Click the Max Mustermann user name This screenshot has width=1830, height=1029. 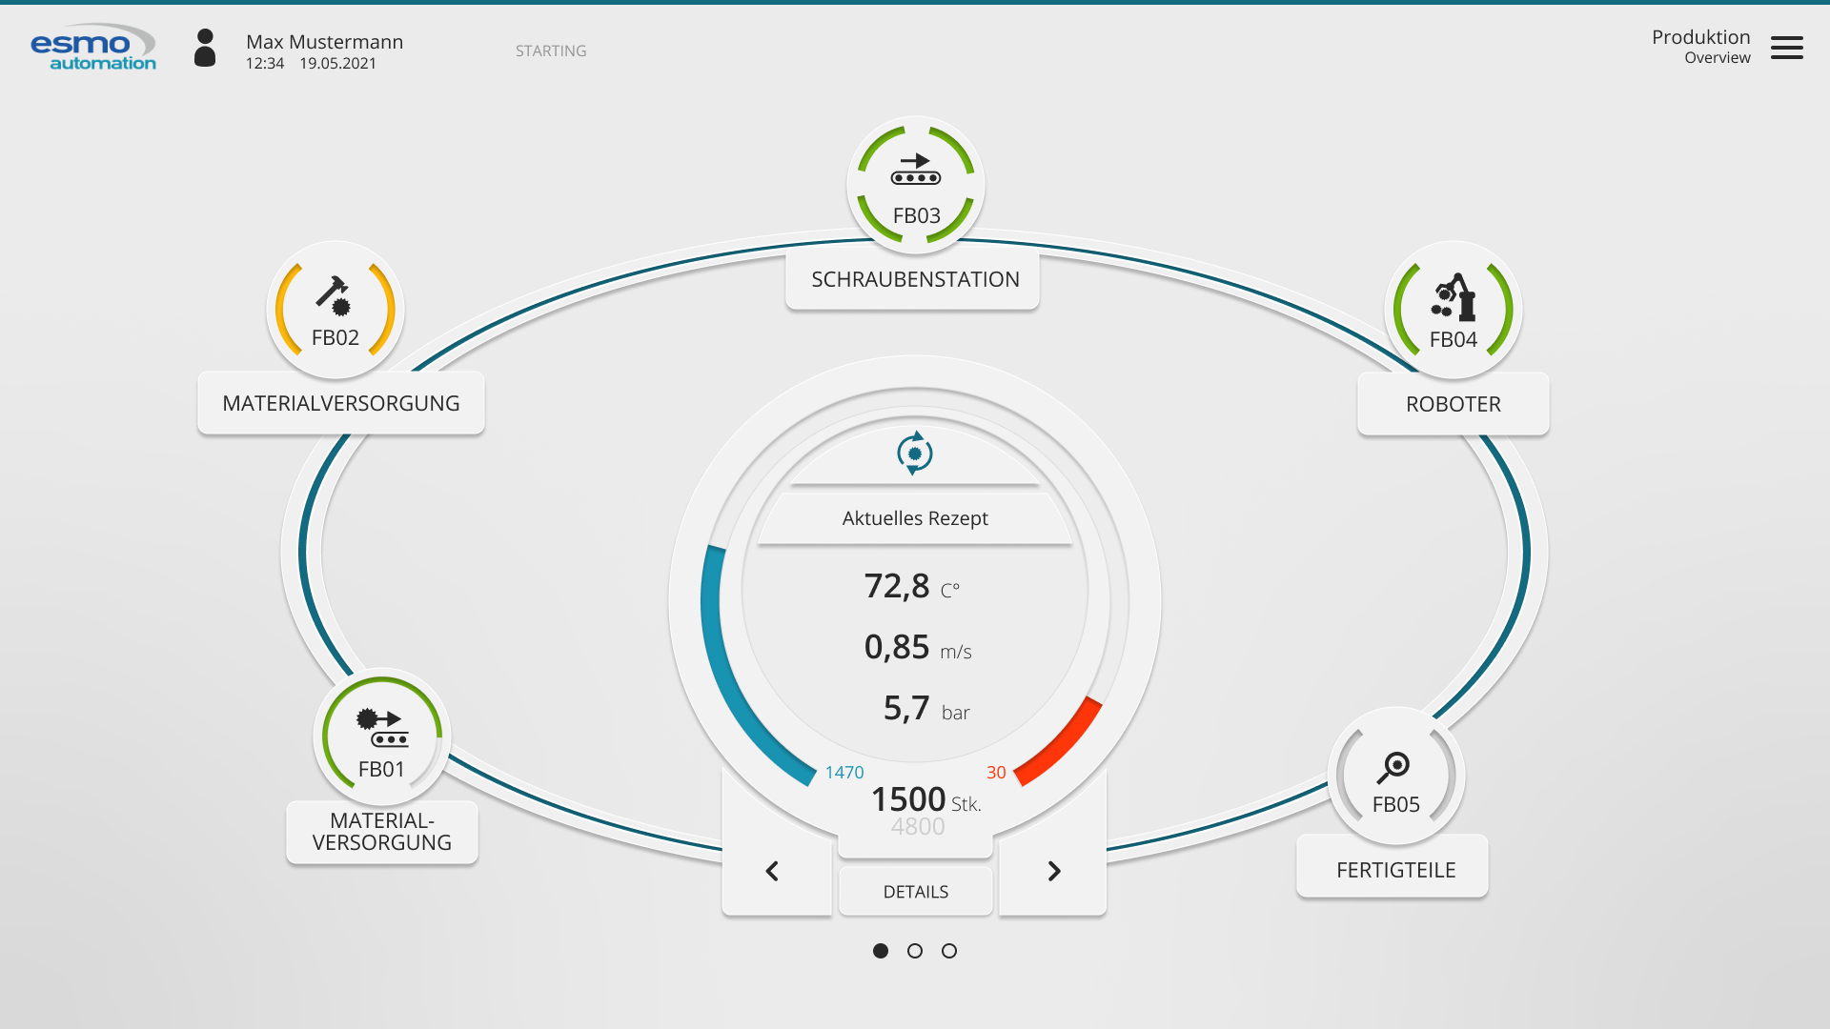(325, 42)
